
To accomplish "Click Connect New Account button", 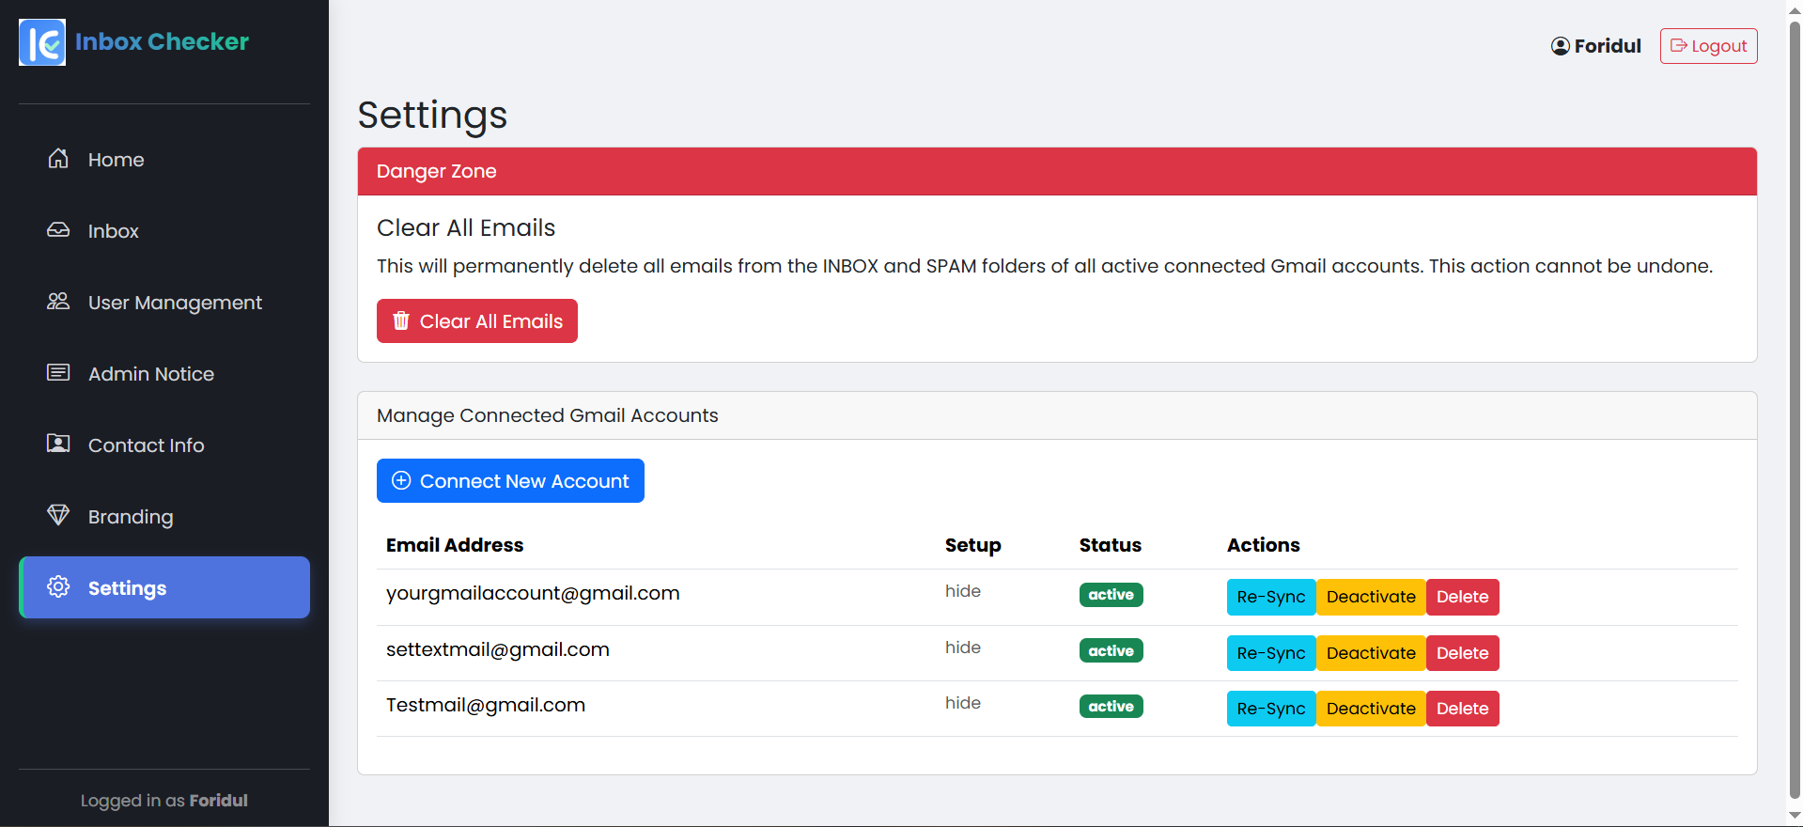I will click(510, 481).
